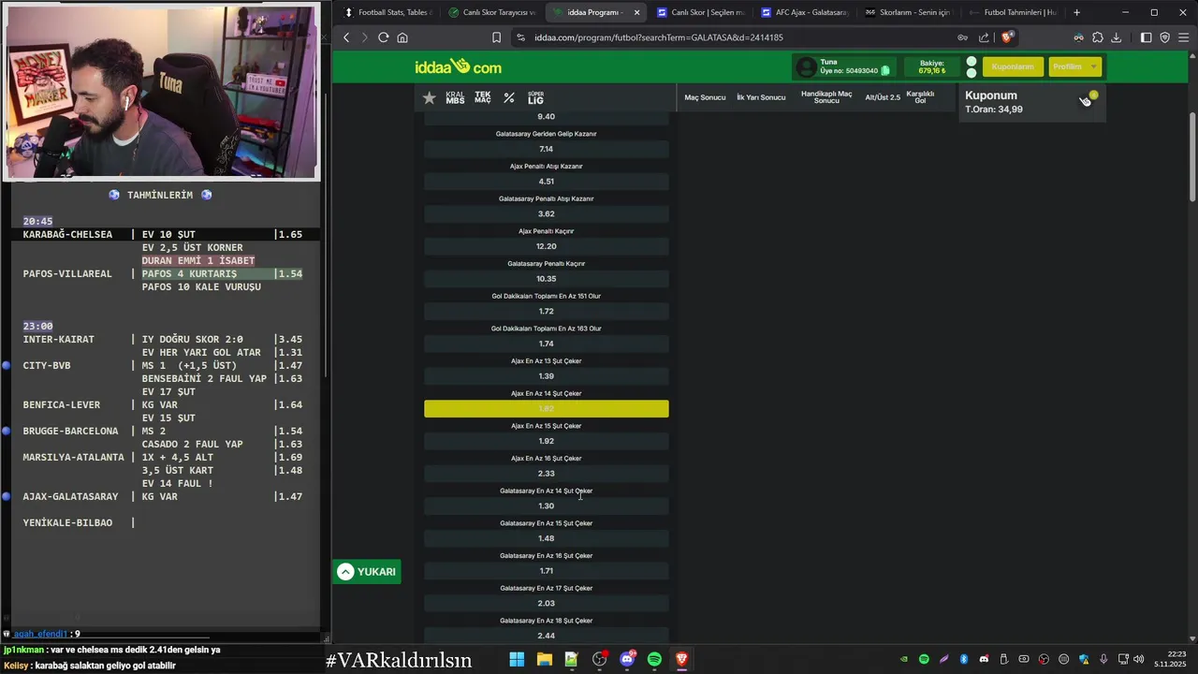
Task: Toggle the browser sidebar panel icon
Action: 1146,37
